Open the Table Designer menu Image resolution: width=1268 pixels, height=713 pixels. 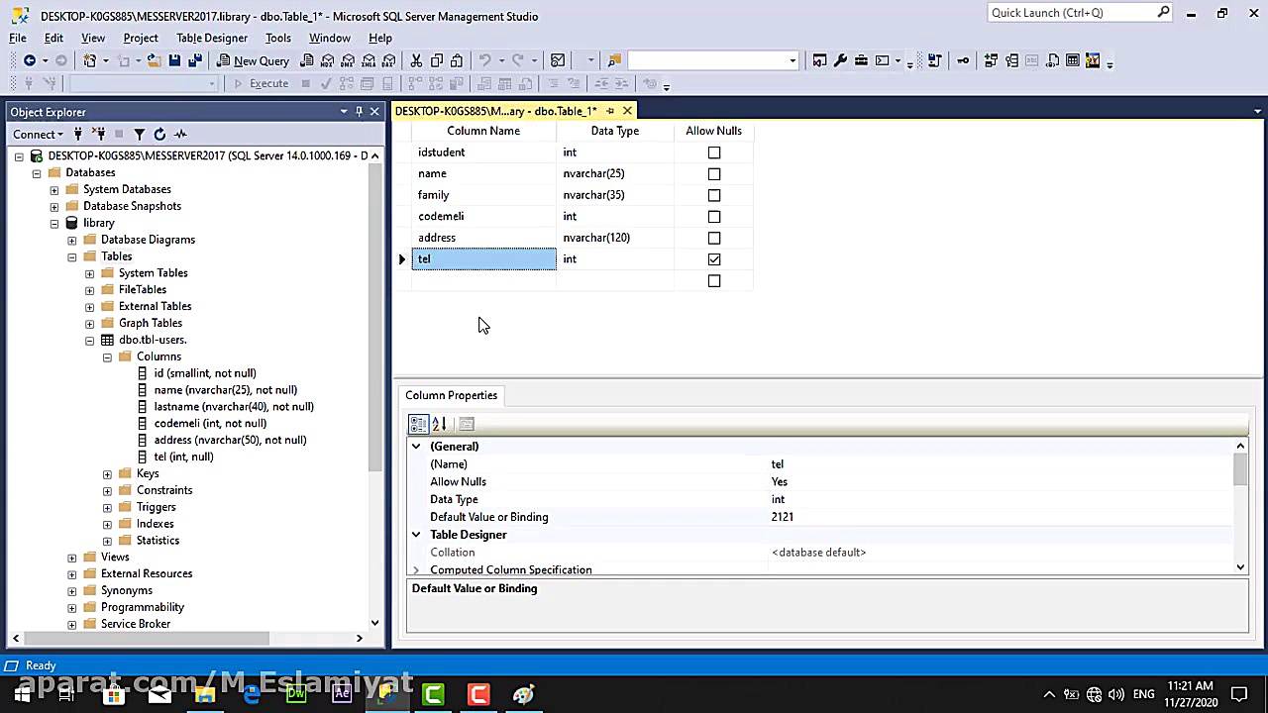[211, 38]
